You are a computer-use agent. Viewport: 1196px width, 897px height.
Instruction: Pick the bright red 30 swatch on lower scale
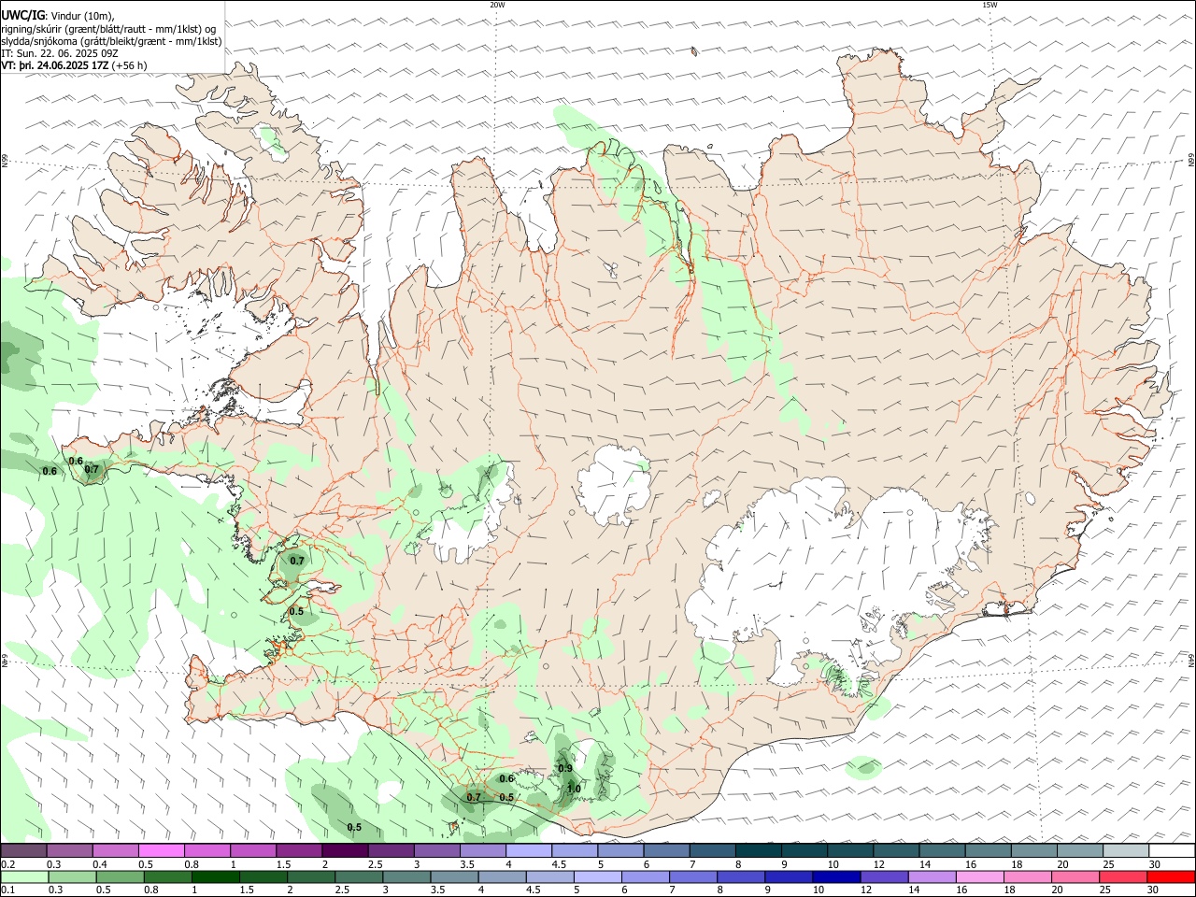click(x=1172, y=877)
